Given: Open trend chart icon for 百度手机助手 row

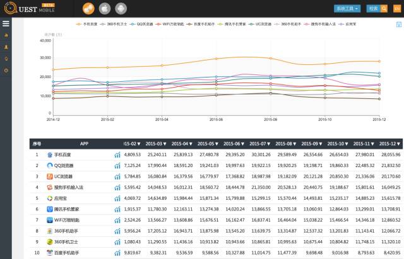Looking at the screenshot, I should (117, 253).
